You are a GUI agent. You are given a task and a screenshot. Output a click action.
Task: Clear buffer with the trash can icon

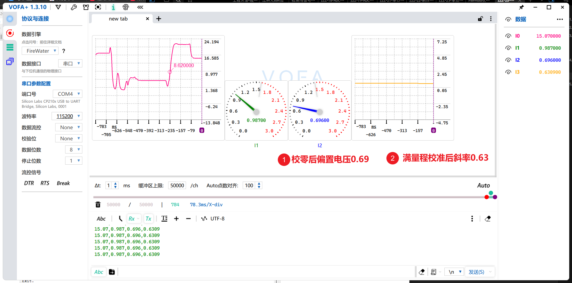coord(98,205)
